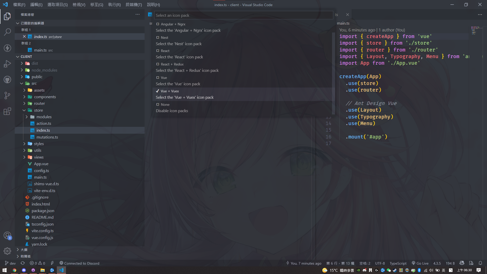
Task: Expand the modules folder
Action: (x=27, y=117)
